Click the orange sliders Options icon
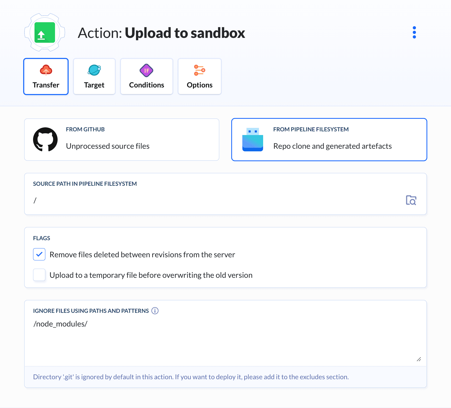 point(200,70)
